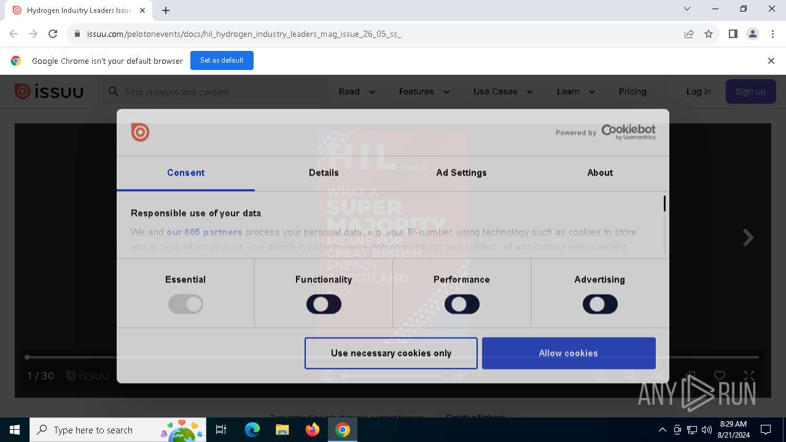Open a new browser tab
The image size is (786, 442).
point(166,10)
